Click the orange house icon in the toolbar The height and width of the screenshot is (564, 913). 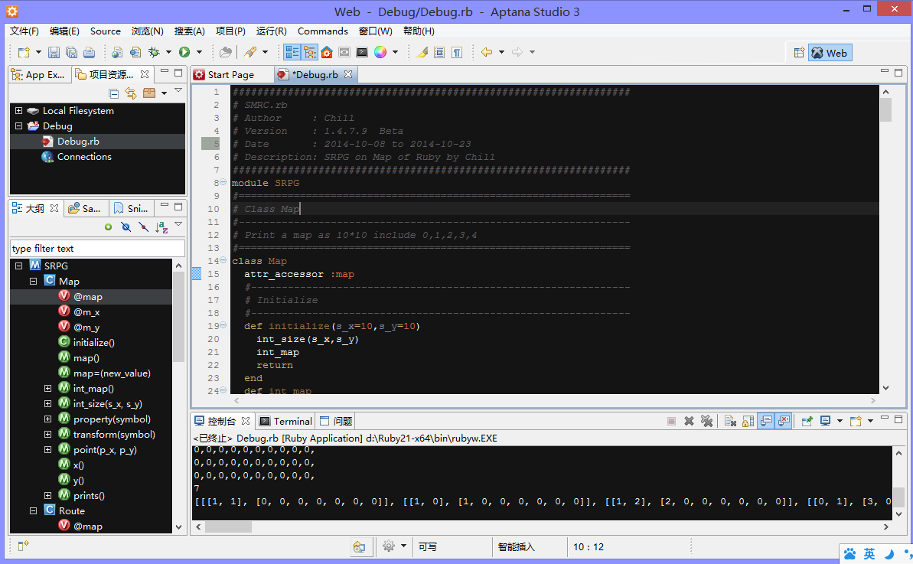[327, 52]
